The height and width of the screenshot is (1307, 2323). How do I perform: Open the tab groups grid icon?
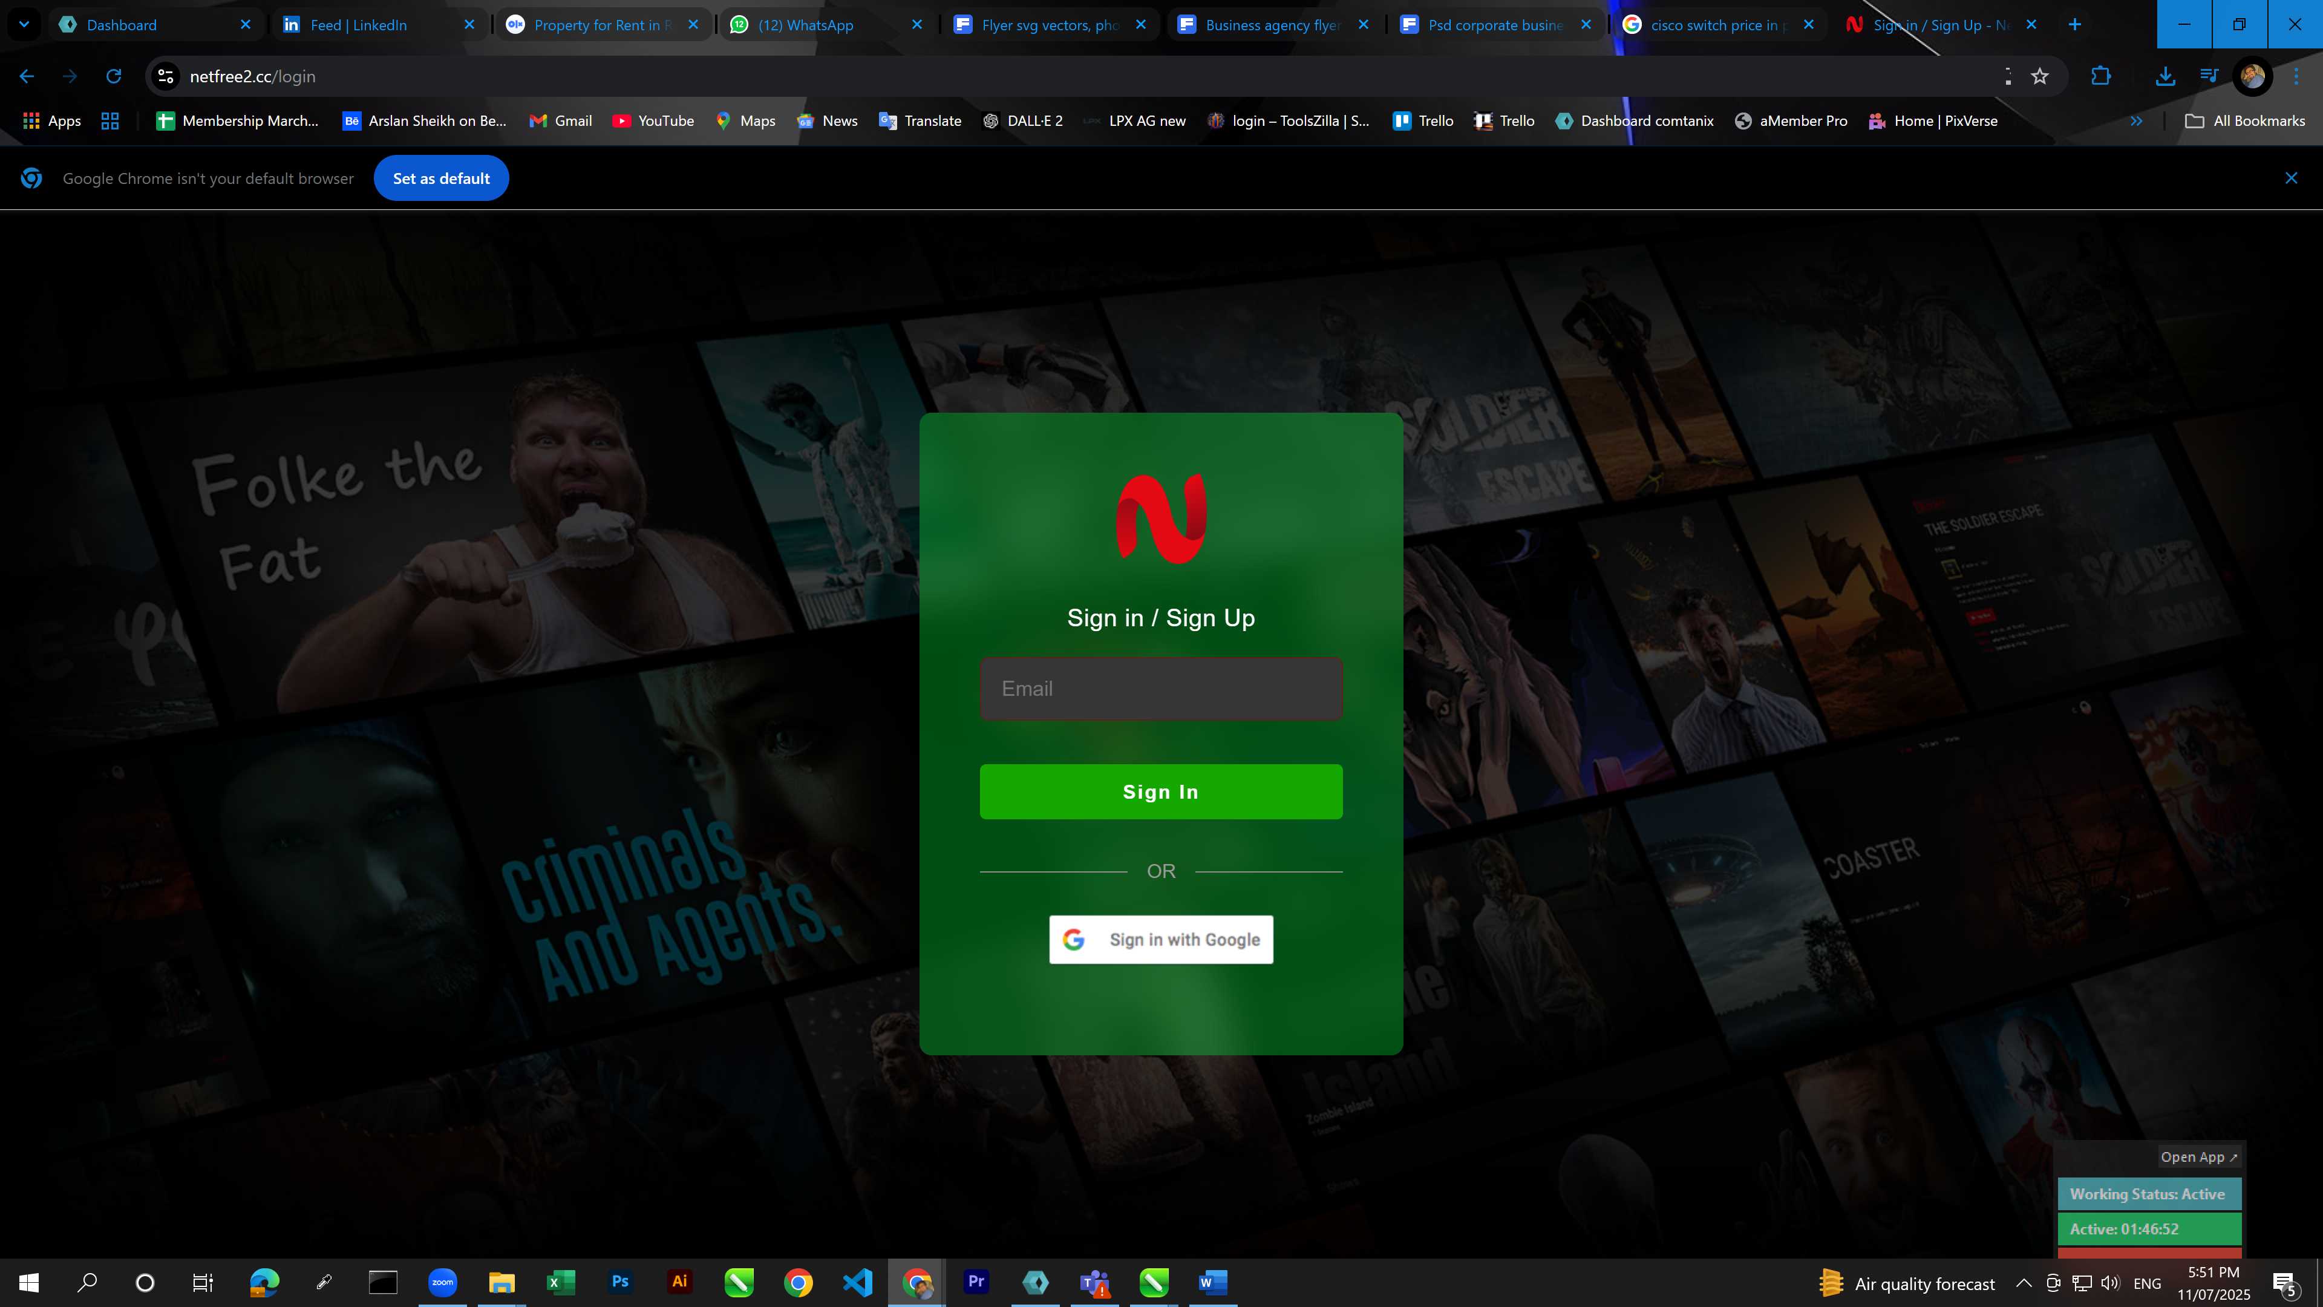click(x=110, y=121)
